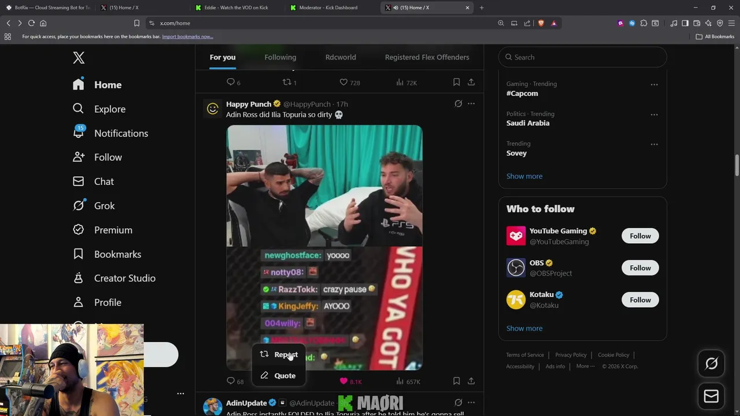Viewport: 740px width, 416px height.
Task: Show more Who to follow suggestions
Action: click(x=524, y=328)
